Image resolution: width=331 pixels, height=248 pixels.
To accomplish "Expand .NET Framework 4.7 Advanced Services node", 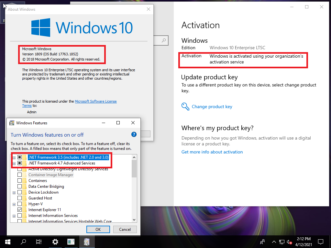I will (14, 163).
